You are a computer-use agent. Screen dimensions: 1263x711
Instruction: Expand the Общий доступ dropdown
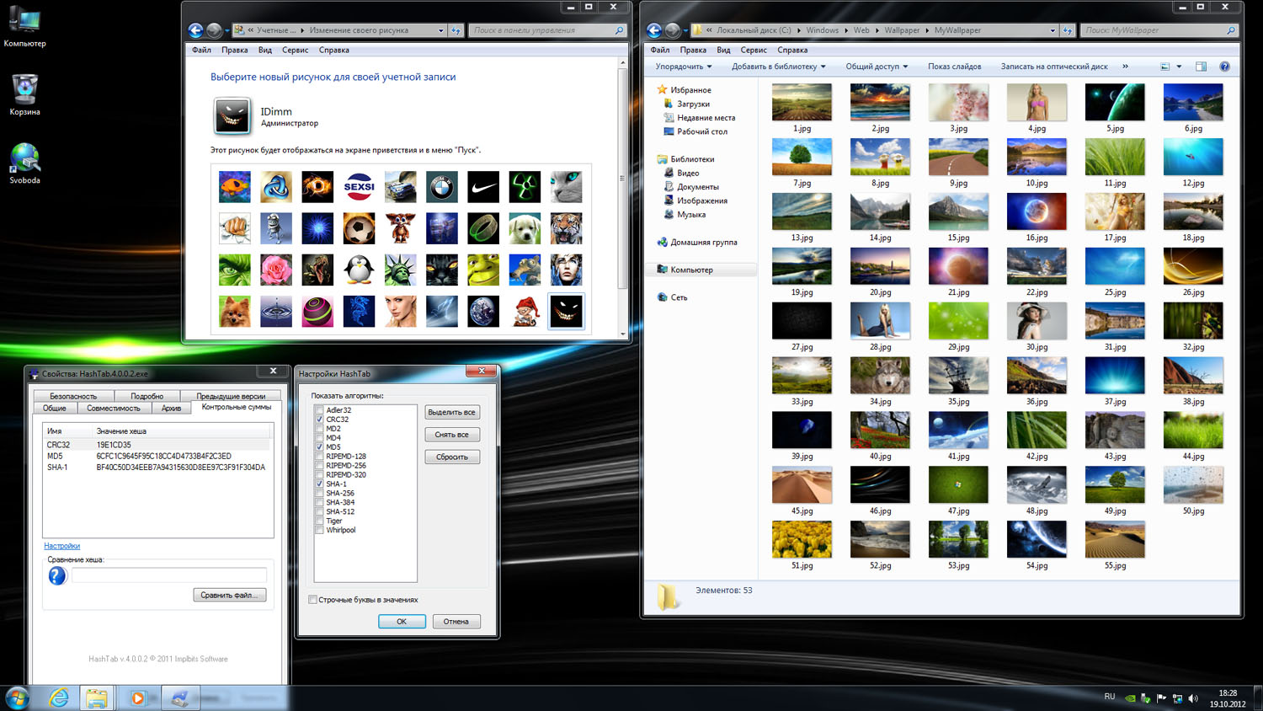pyautogui.click(x=877, y=67)
